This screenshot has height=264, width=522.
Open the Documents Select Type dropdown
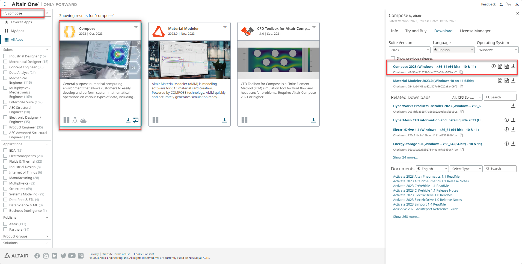click(466, 169)
